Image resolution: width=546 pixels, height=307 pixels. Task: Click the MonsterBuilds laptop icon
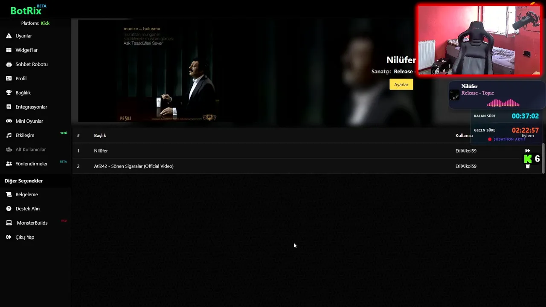(9, 223)
